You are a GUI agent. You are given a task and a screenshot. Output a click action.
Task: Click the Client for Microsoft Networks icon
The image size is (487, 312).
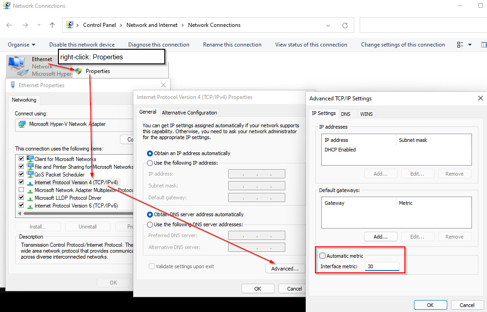(30, 159)
